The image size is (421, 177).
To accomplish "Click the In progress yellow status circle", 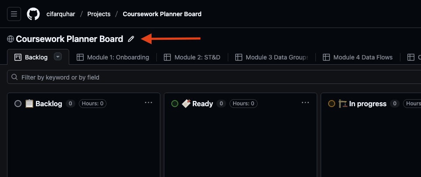I will 332,104.
